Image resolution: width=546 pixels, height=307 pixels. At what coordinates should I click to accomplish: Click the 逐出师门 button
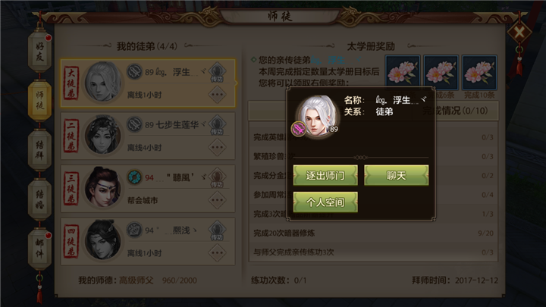325,175
